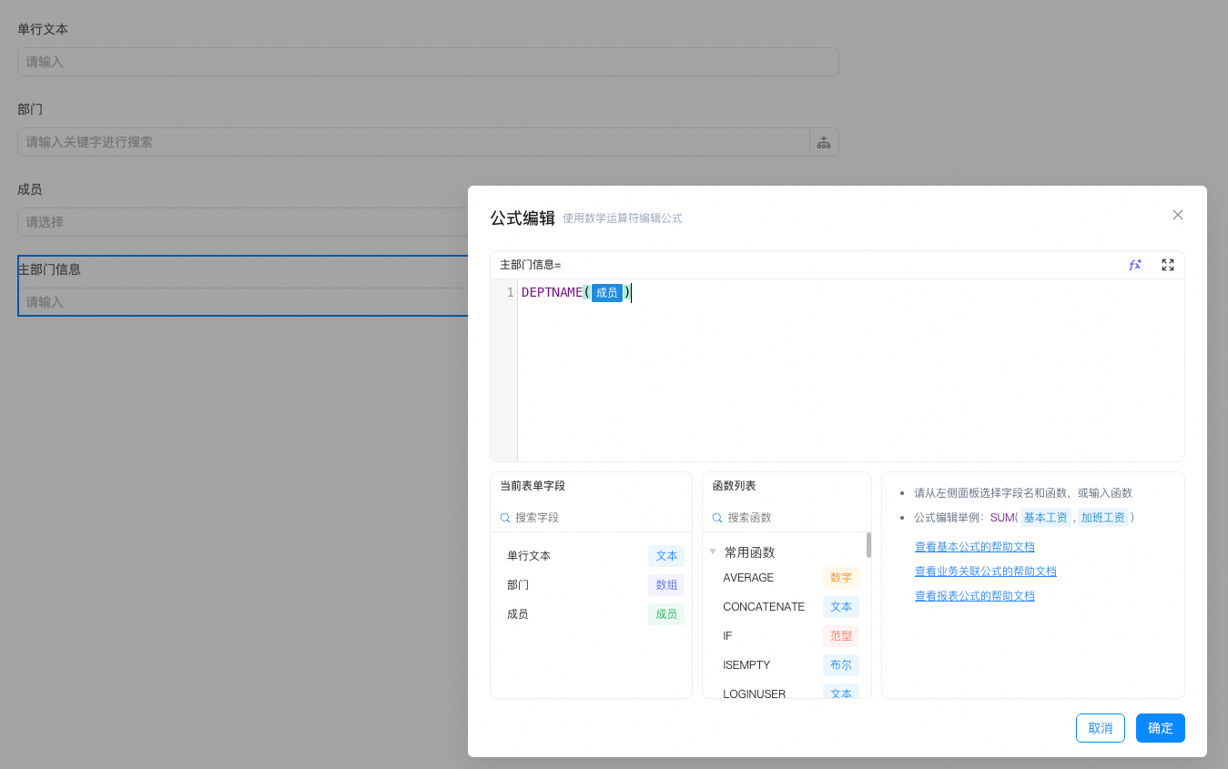Click the search icon in function search
The image size is (1228, 769).
pyautogui.click(x=717, y=518)
